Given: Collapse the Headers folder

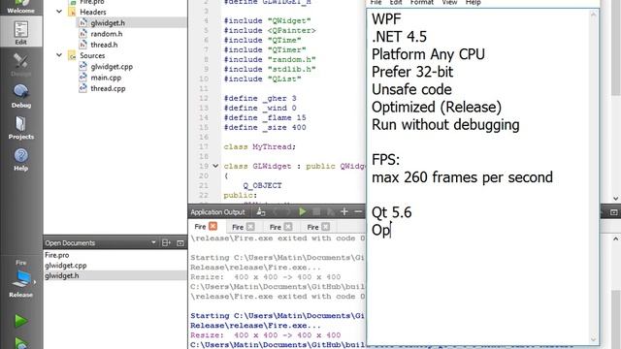Looking at the screenshot, I should [x=59, y=12].
